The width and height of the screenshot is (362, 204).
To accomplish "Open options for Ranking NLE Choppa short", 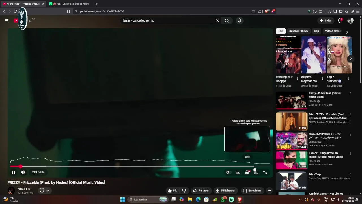I will (297, 78).
